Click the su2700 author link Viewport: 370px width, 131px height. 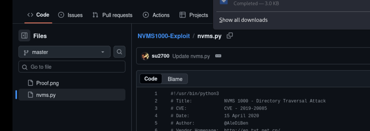coord(160,56)
